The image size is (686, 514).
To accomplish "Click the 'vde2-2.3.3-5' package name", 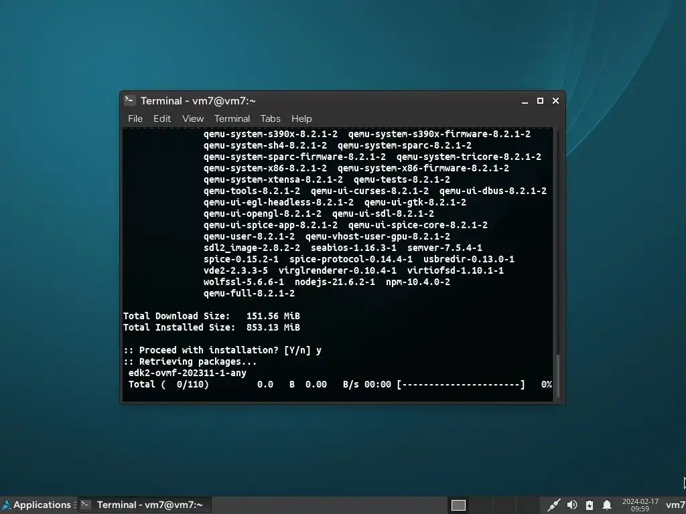I will pos(235,270).
